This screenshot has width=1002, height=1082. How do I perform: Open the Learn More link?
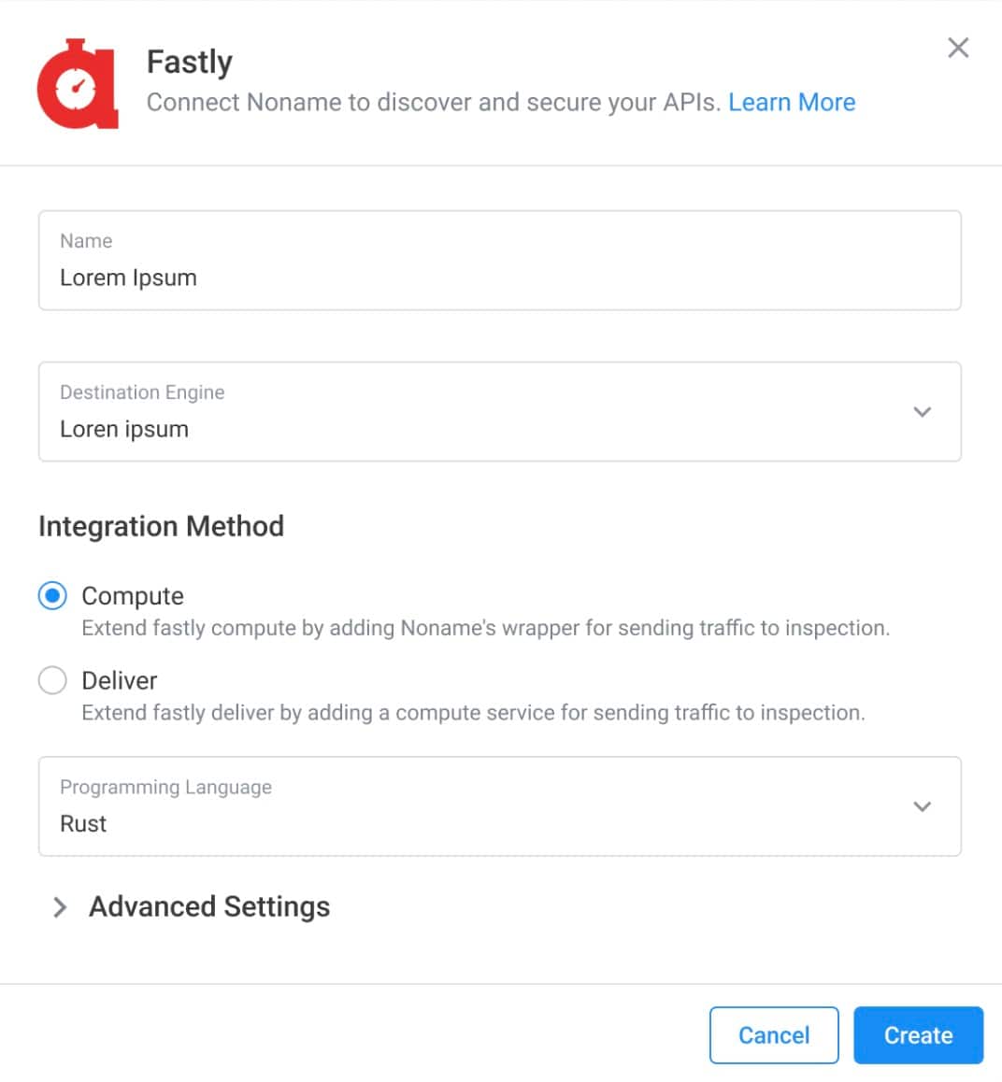tap(792, 102)
